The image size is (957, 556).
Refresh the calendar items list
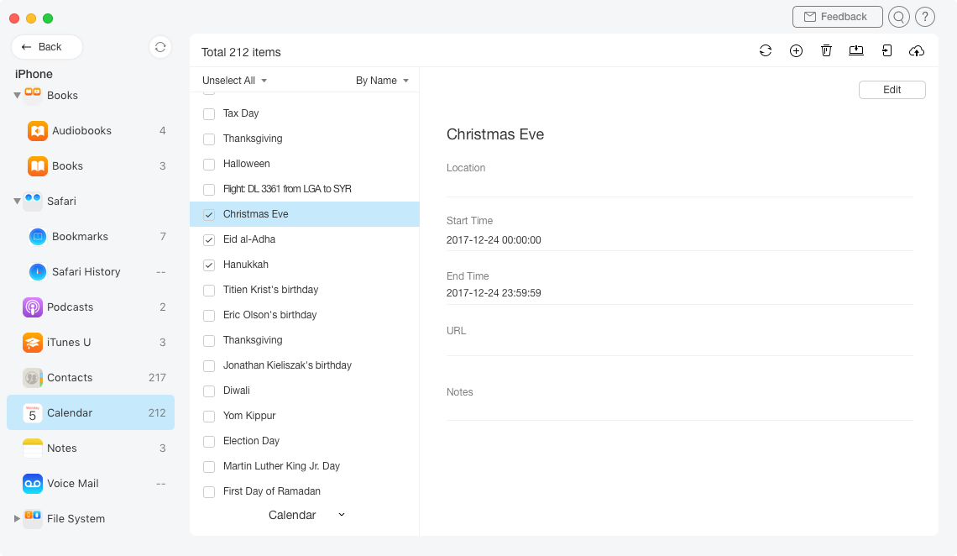765,50
